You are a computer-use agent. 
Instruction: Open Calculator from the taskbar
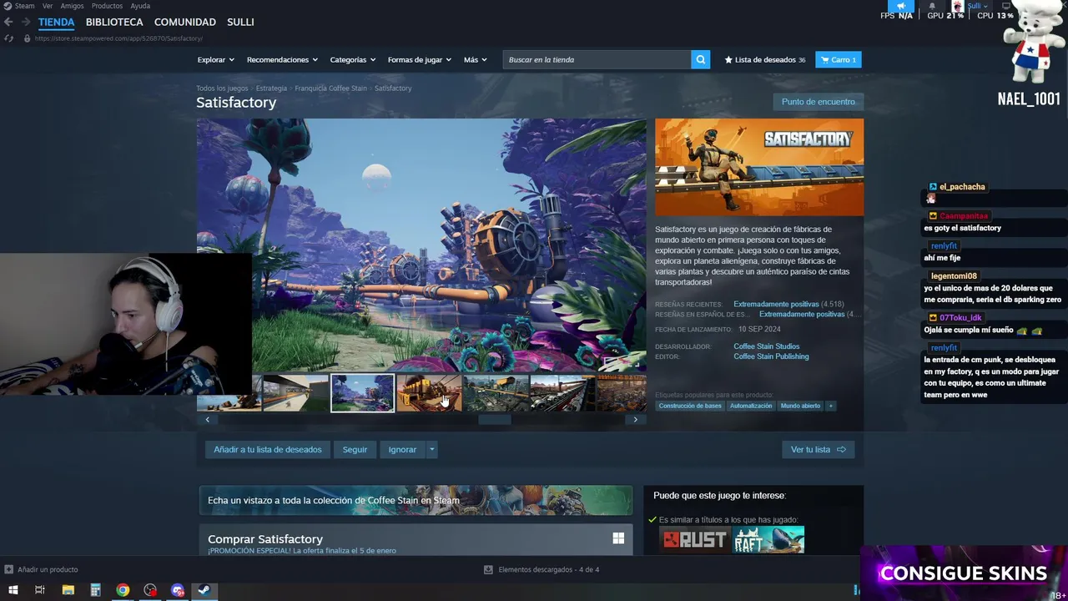(x=95, y=590)
